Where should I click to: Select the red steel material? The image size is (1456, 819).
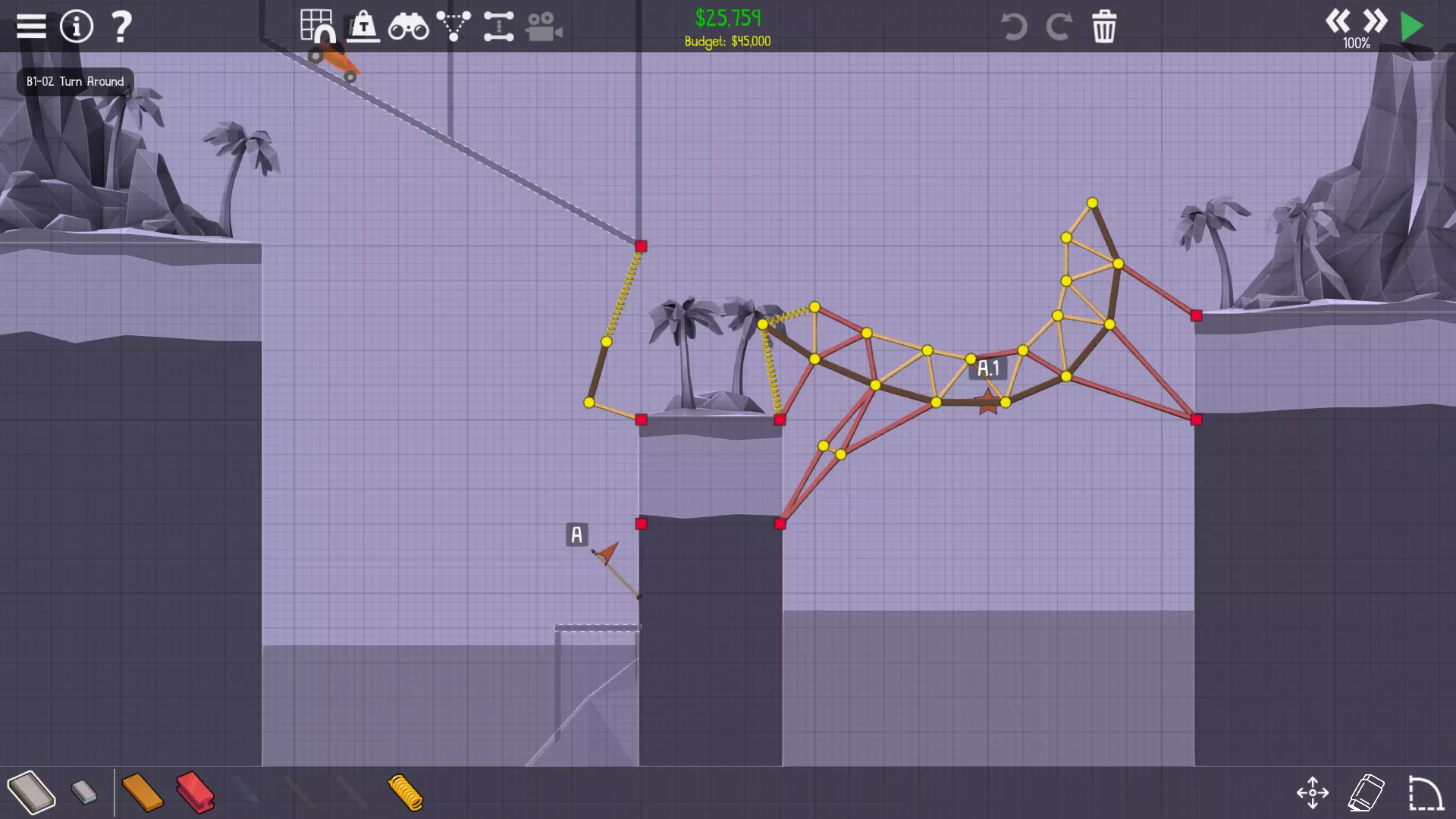[195, 792]
